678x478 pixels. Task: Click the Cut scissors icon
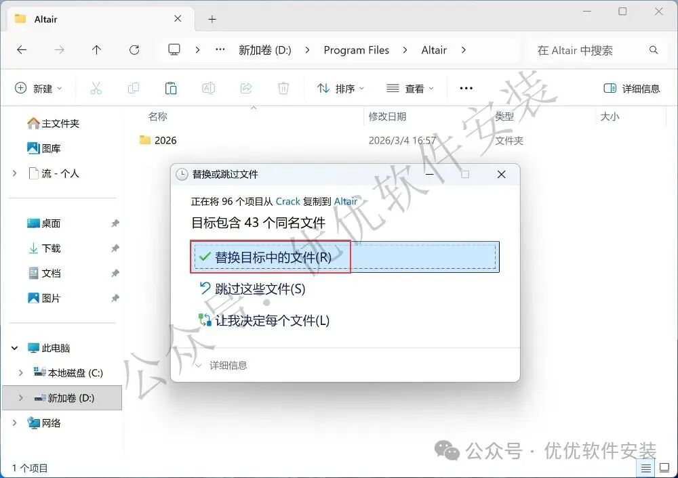click(96, 89)
